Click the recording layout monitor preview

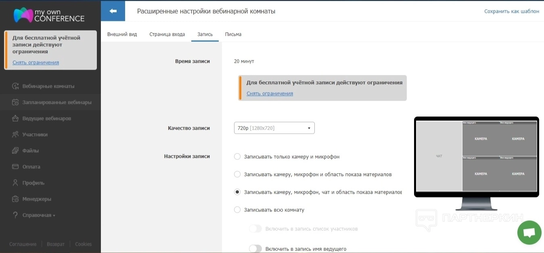click(x=476, y=157)
